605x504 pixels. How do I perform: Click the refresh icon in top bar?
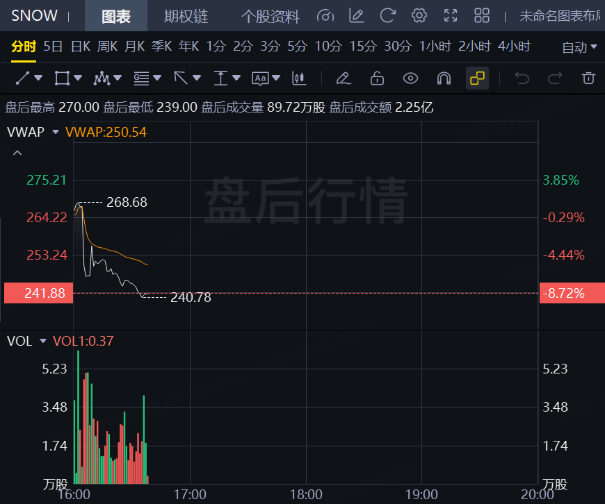click(388, 16)
